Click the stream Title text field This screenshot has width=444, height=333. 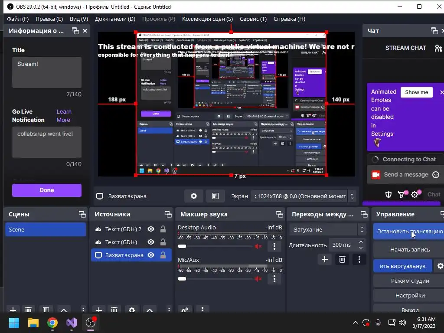click(47, 72)
